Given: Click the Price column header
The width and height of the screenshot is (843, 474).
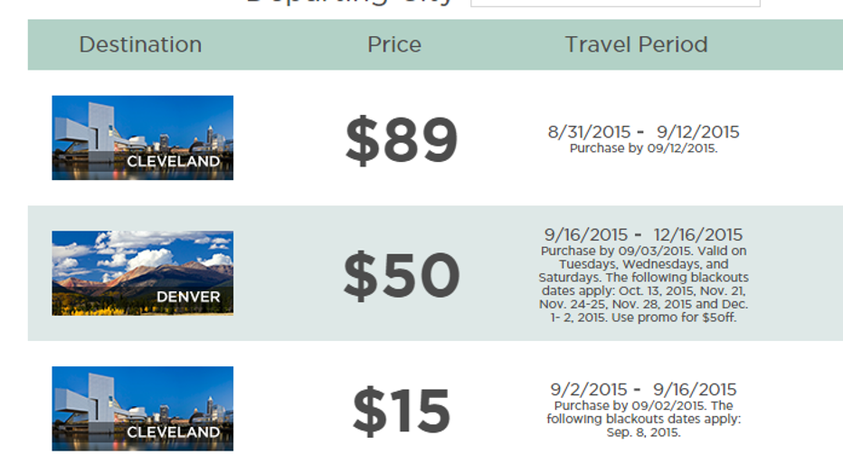Looking at the screenshot, I should [x=394, y=44].
